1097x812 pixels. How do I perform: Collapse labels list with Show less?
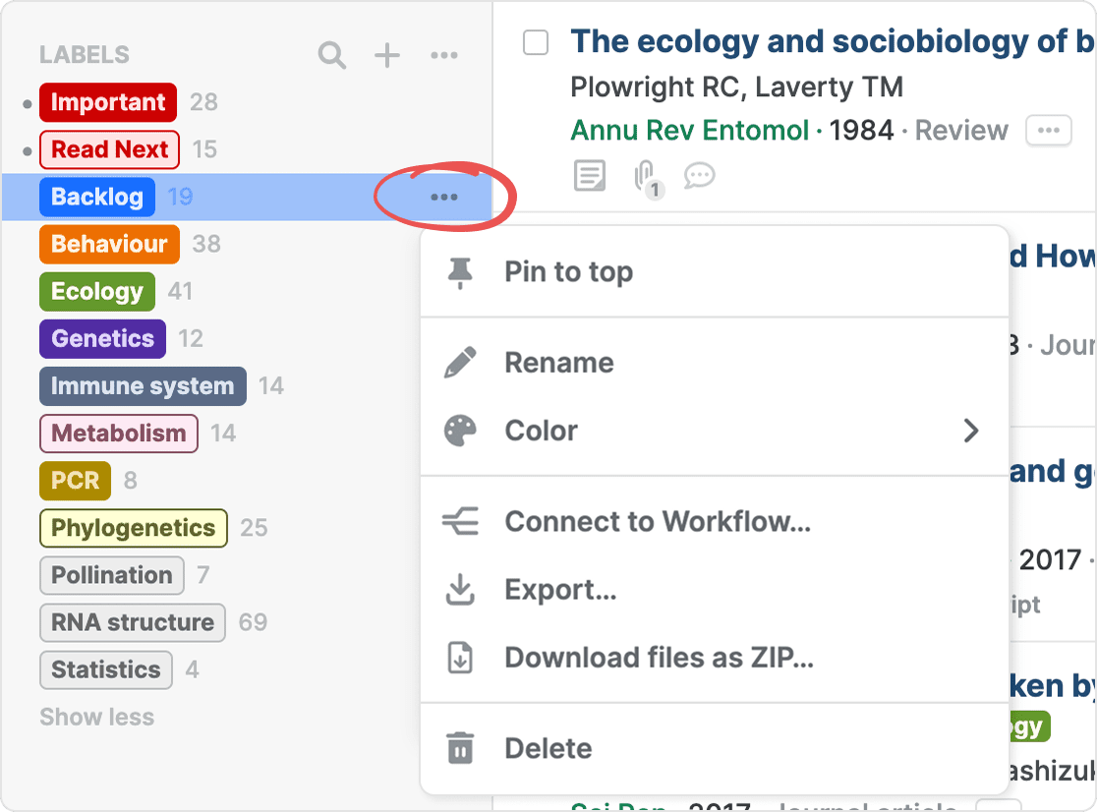(96, 718)
